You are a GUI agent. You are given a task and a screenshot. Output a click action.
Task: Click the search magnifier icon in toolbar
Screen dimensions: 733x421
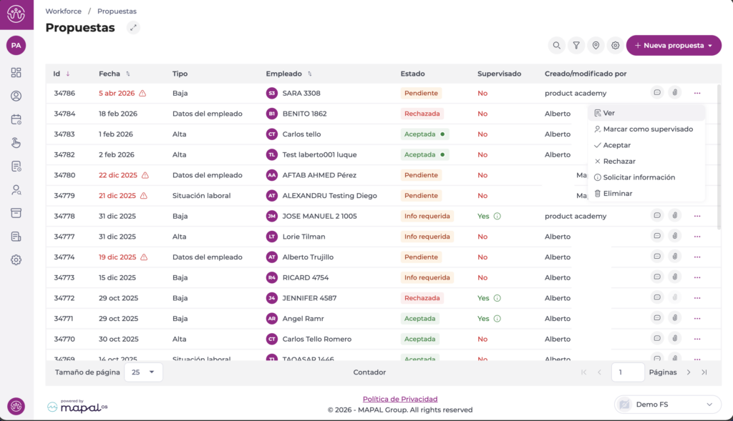click(x=556, y=46)
